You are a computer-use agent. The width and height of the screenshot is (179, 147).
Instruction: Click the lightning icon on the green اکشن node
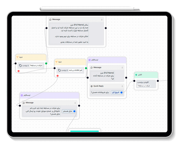(136, 74)
